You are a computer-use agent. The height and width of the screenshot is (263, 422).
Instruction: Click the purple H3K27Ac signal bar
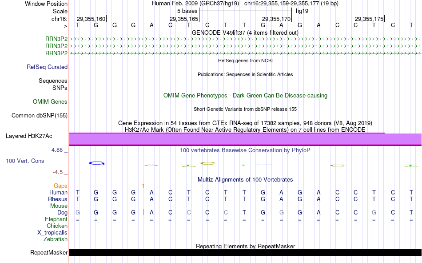coord(245,139)
